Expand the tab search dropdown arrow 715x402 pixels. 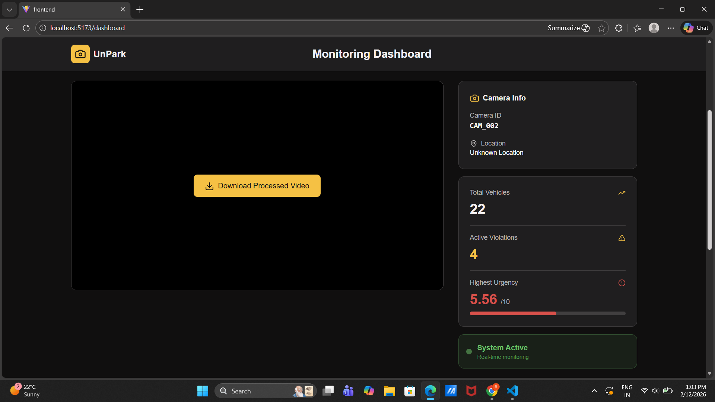pyautogui.click(x=9, y=10)
